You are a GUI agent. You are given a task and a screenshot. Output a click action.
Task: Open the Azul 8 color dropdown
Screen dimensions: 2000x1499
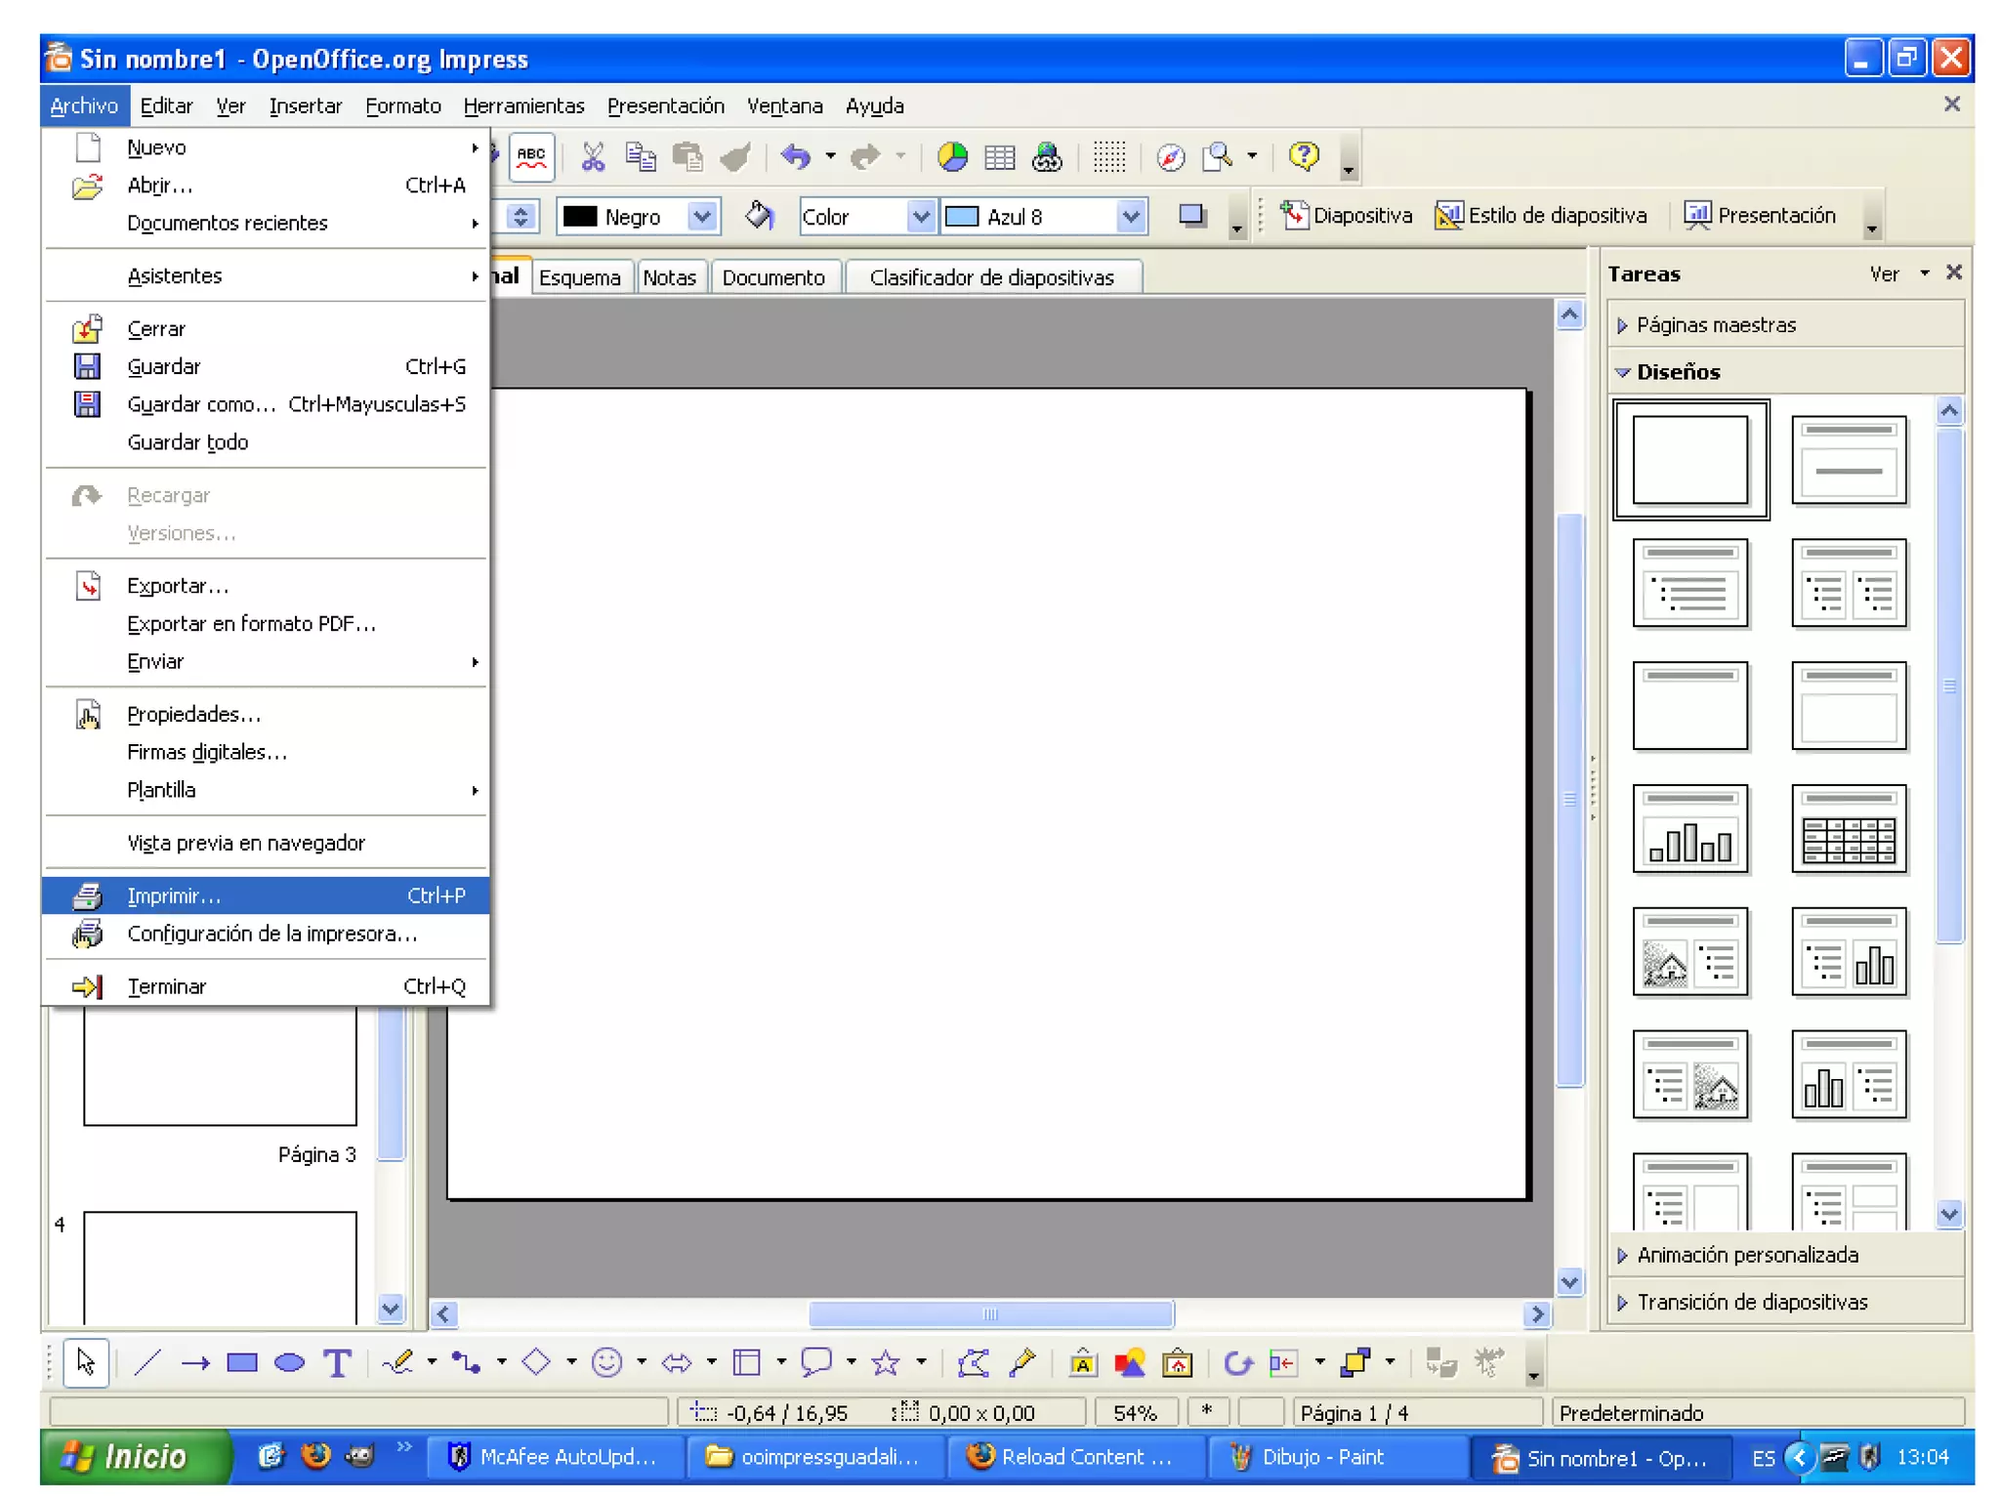pos(1130,216)
